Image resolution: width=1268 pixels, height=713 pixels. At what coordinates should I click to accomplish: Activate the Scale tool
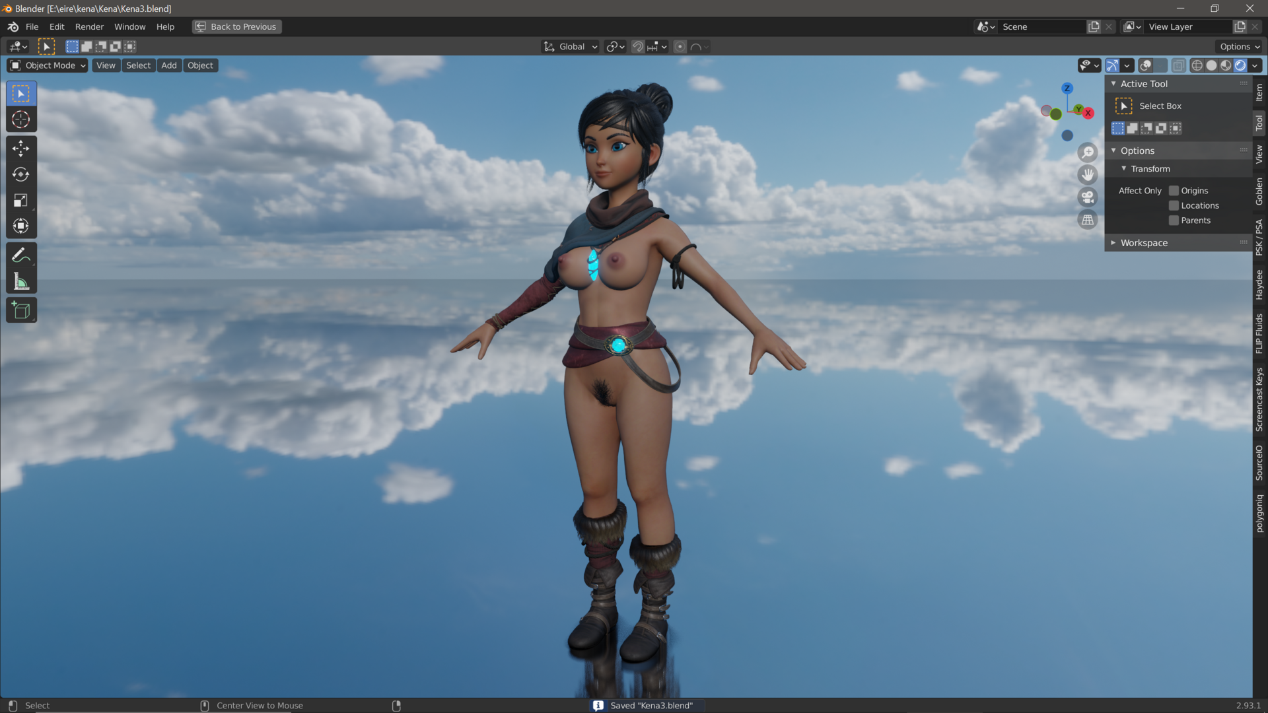click(x=21, y=201)
